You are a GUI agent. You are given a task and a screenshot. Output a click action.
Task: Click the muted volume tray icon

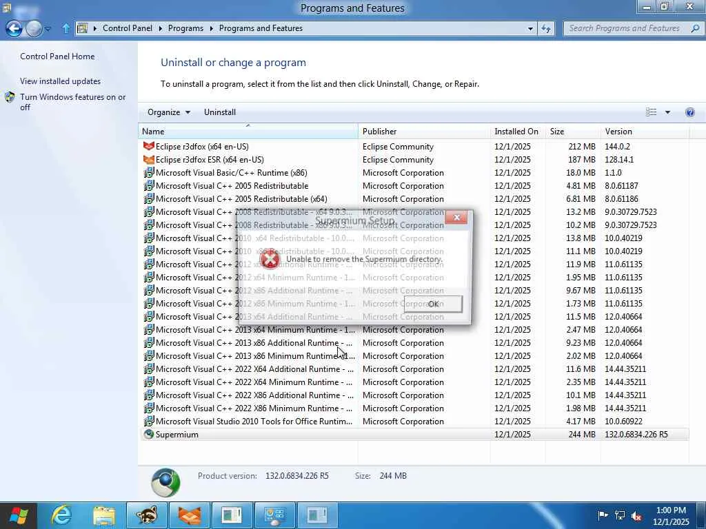[x=637, y=516]
